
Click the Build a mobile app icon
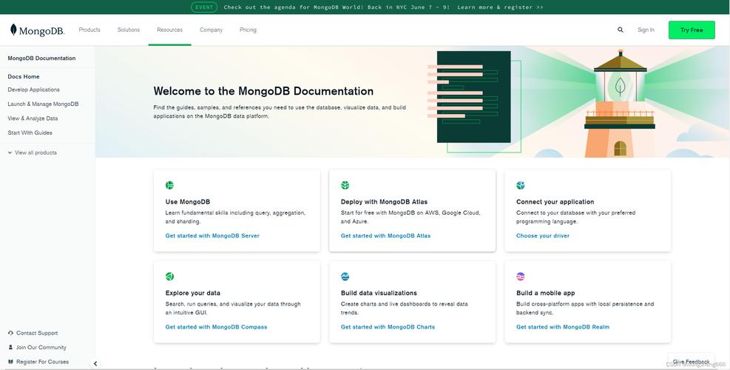coord(521,276)
